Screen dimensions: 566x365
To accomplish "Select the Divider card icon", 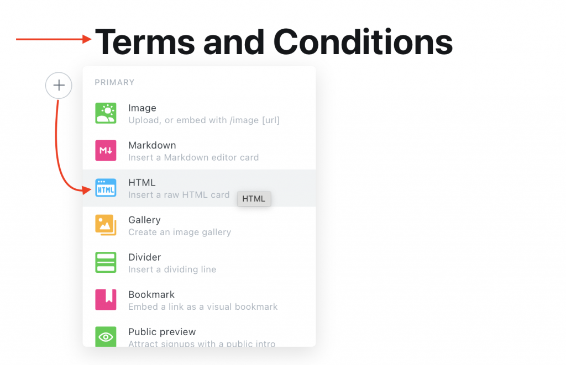I will [x=106, y=262].
